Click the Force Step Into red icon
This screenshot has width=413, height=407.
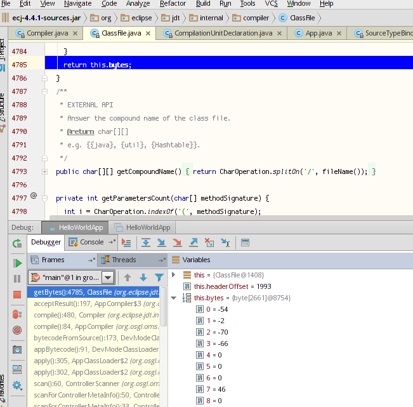pyautogui.click(x=177, y=243)
